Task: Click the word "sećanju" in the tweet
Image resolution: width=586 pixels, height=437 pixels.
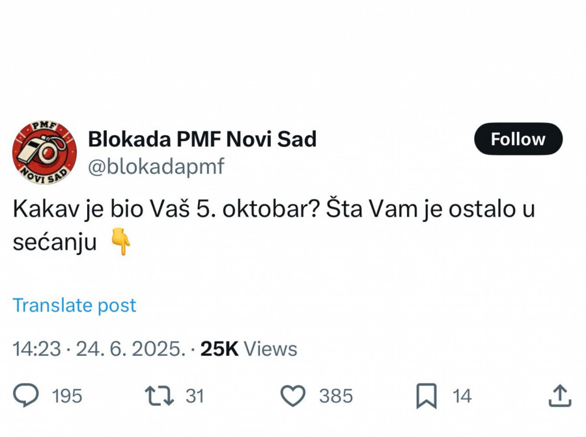Action: coord(55,243)
